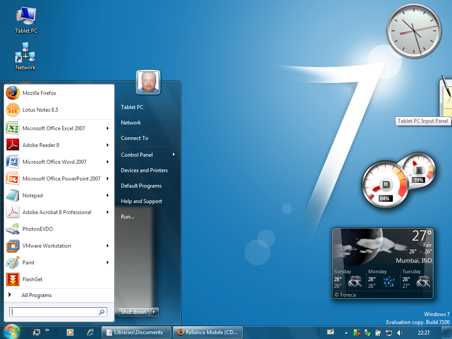Open Lotus Notes 8.5
This screenshot has width=452, height=339.
40,110
